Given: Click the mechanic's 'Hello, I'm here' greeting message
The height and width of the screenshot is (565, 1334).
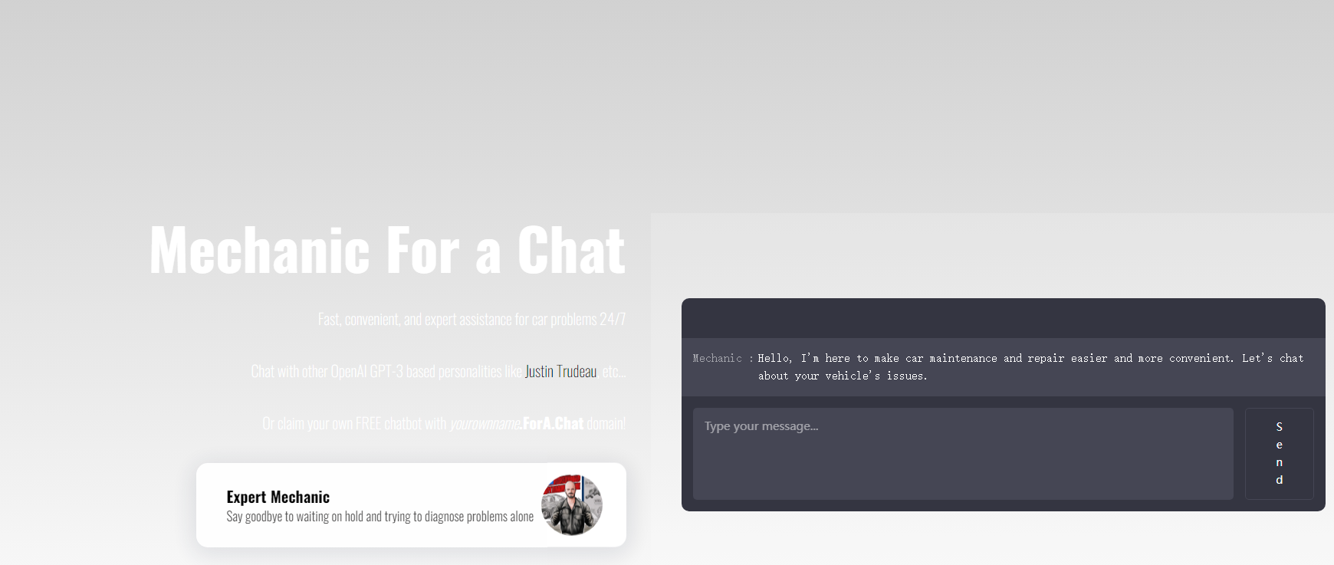Looking at the screenshot, I should tap(1030, 366).
